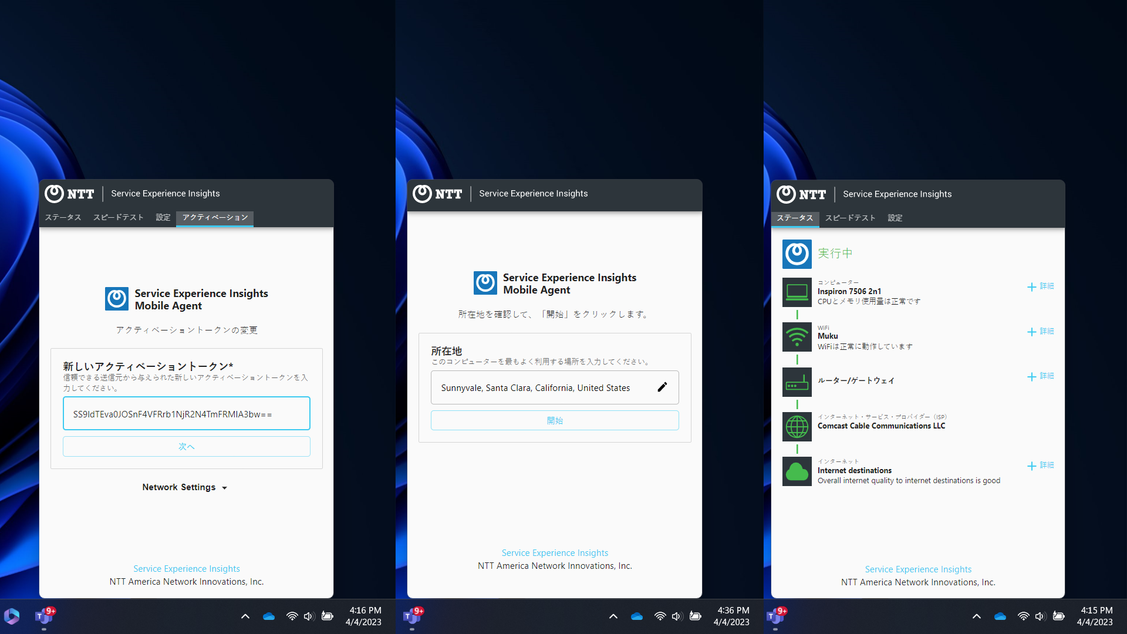Show hidden icons chevron in the middle taskbar

tap(613, 616)
